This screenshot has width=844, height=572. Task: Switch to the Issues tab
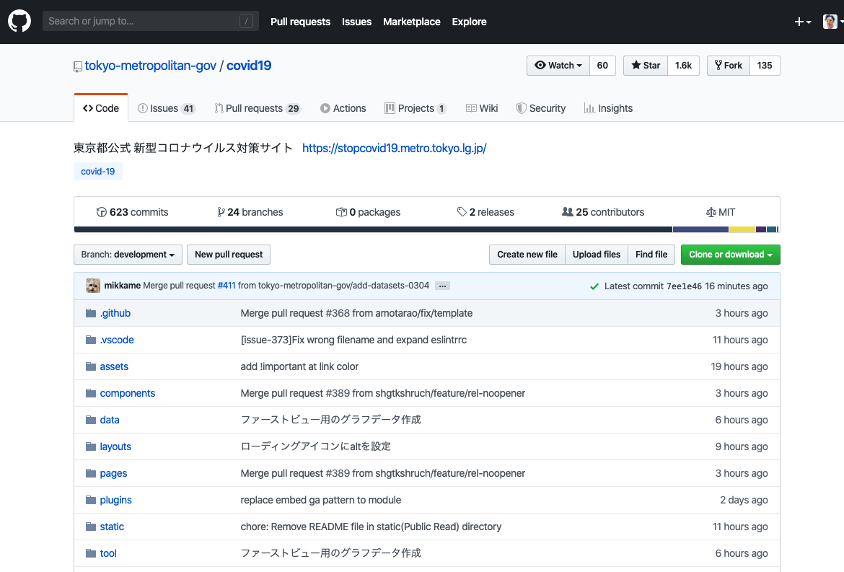[166, 108]
